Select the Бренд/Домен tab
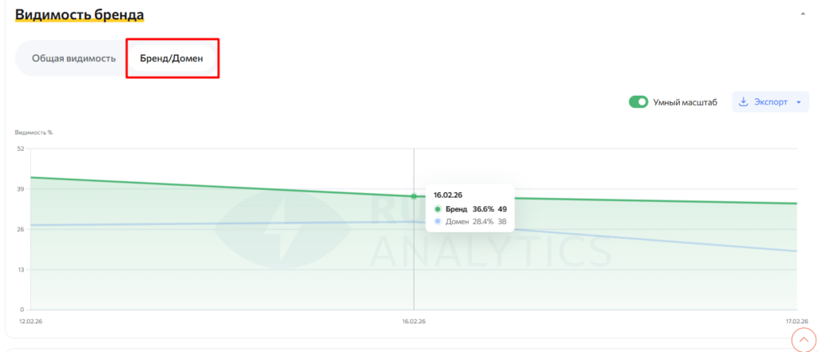This screenshot has height=352, width=818. tap(172, 58)
